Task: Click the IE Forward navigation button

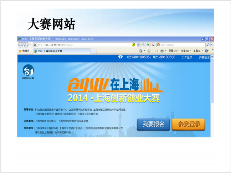Action: point(26,45)
